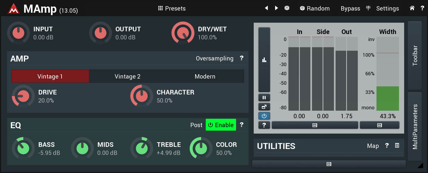Open the Toolbar side panel
The width and height of the screenshot is (428, 173).
tap(415, 56)
